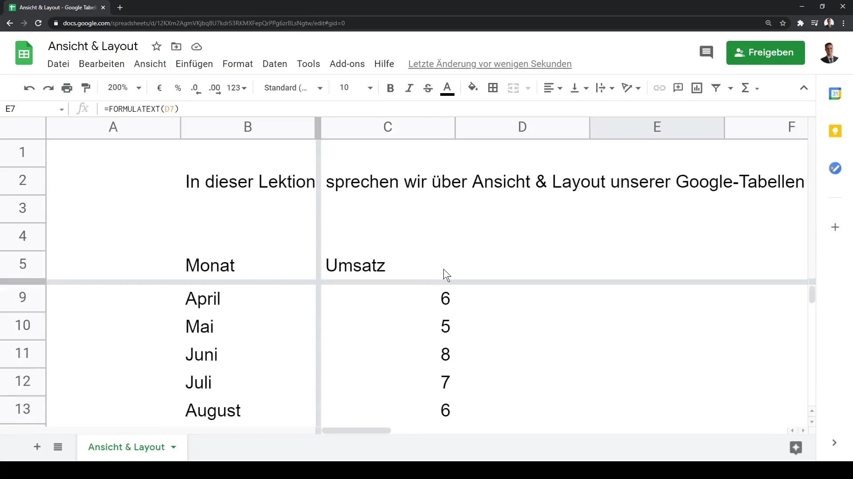The width and height of the screenshot is (853, 479).
Task: Click the name box E7
Action: (x=34, y=109)
